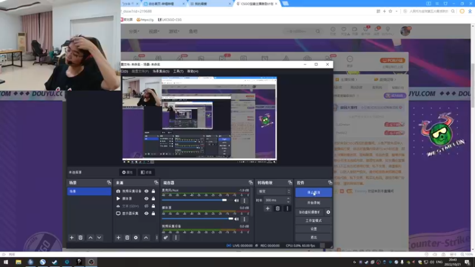The height and width of the screenshot is (267, 475).
Task: Open browser bookmark star dropdown arrow
Action: click(396, 11)
